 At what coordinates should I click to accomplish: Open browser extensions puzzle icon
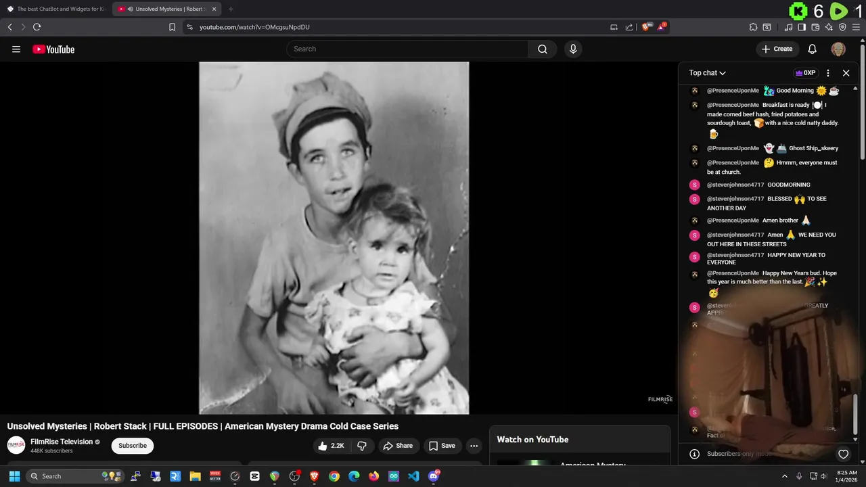pyautogui.click(x=753, y=27)
